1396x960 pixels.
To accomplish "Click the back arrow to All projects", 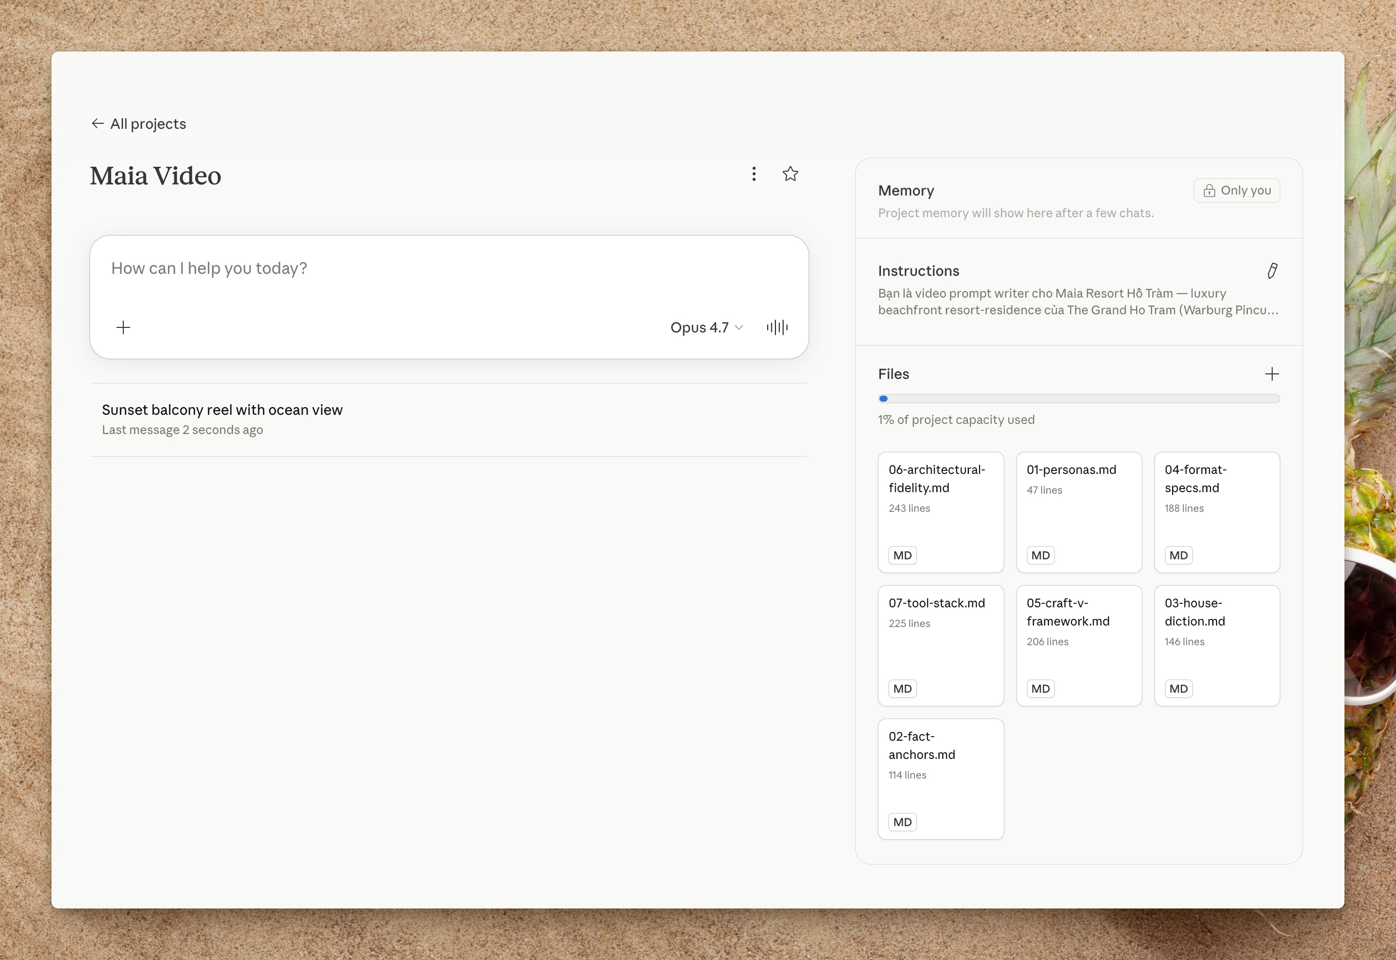I will [98, 123].
